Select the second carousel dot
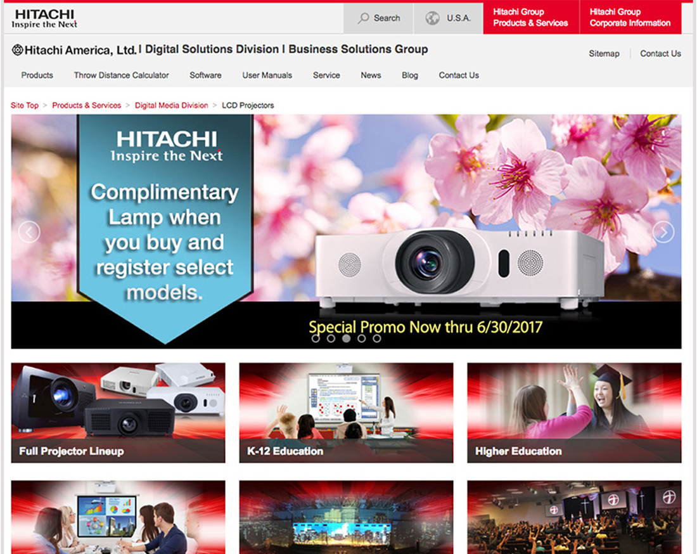The height and width of the screenshot is (554, 697). pos(331,338)
